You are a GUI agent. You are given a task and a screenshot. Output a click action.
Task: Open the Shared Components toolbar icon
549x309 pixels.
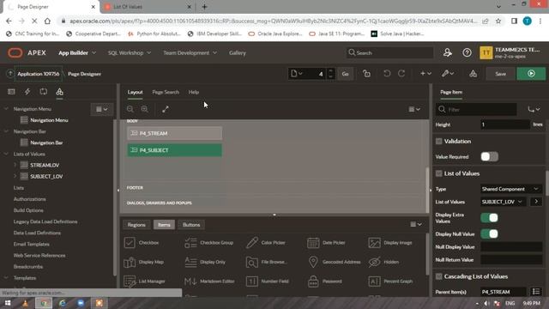473,74
